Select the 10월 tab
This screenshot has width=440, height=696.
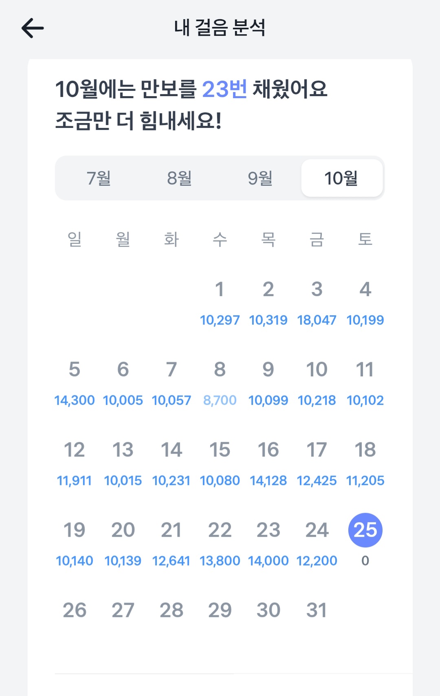pyautogui.click(x=342, y=178)
